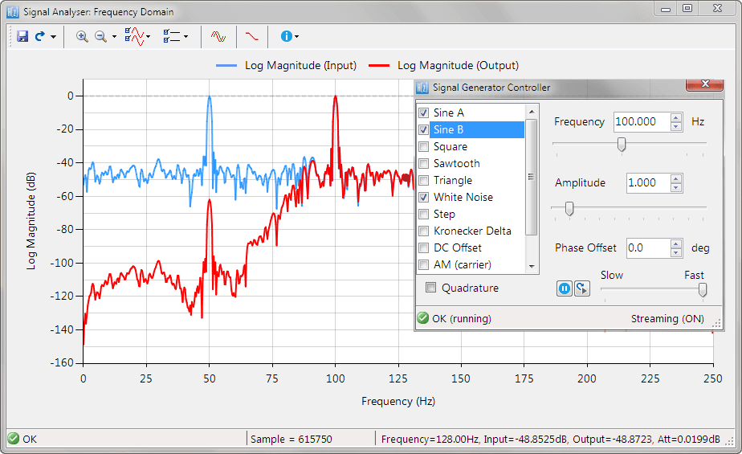Click the Frequency slider thumb
742x454 pixels.
coord(621,144)
